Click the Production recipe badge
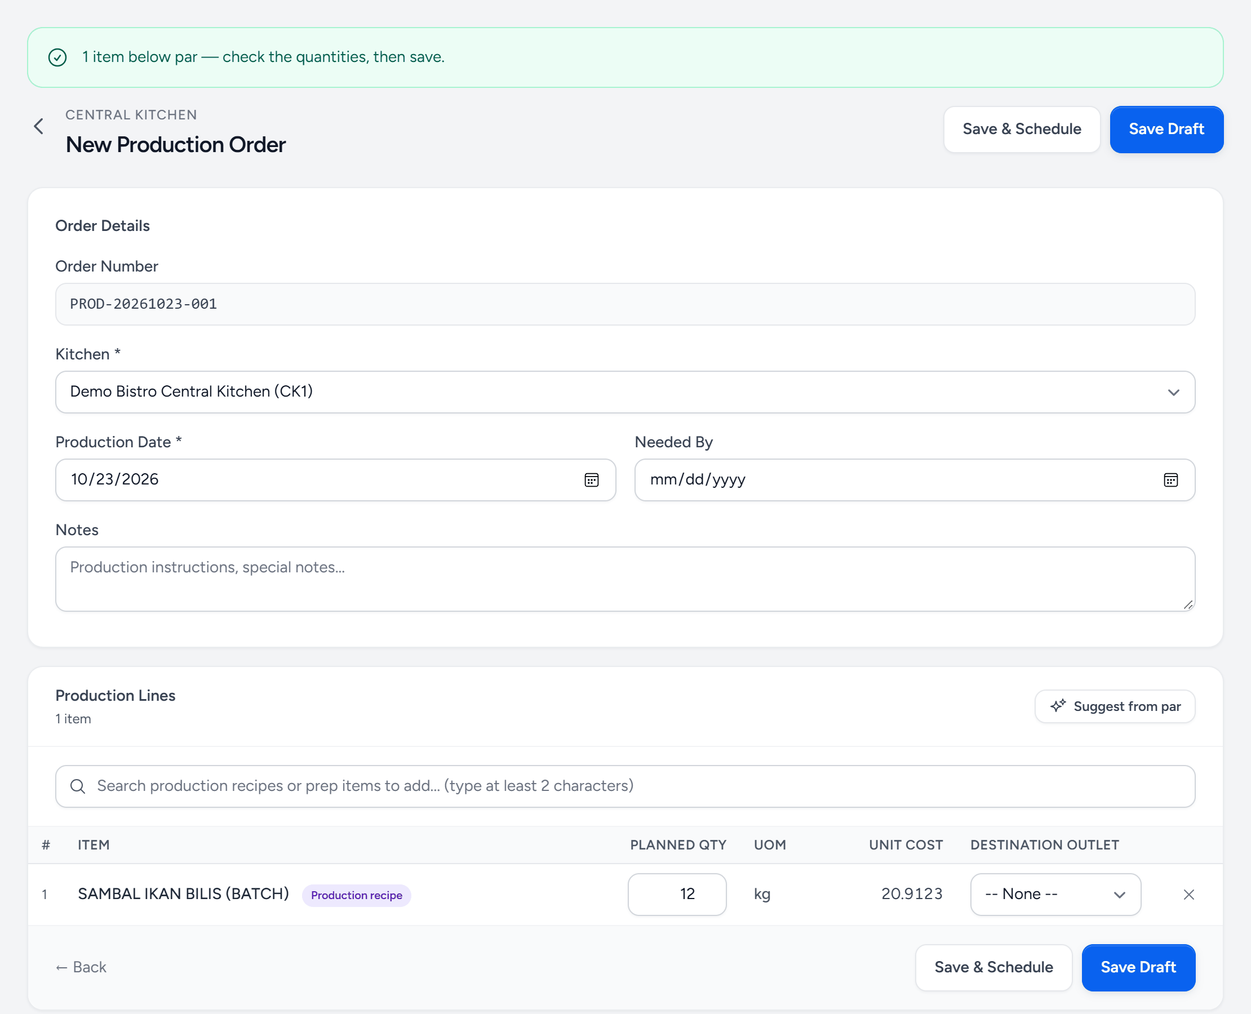The height and width of the screenshot is (1014, 1251). (x=357, y=895)
